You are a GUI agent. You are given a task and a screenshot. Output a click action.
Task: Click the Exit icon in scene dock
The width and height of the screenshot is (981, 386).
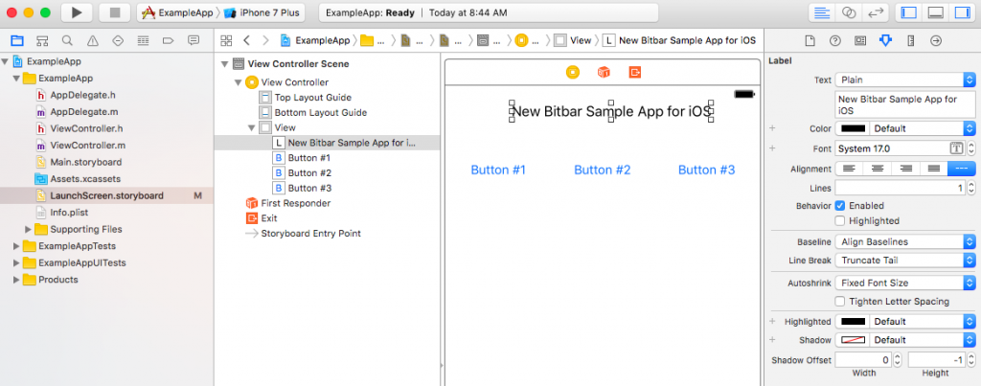tap(635, 73)
